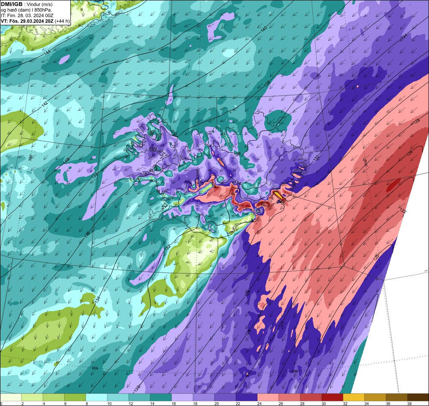Select the 30–32 m/s dark red legend swatch
Viewport: 429px width, 406px height.
[x=332, y=397]
